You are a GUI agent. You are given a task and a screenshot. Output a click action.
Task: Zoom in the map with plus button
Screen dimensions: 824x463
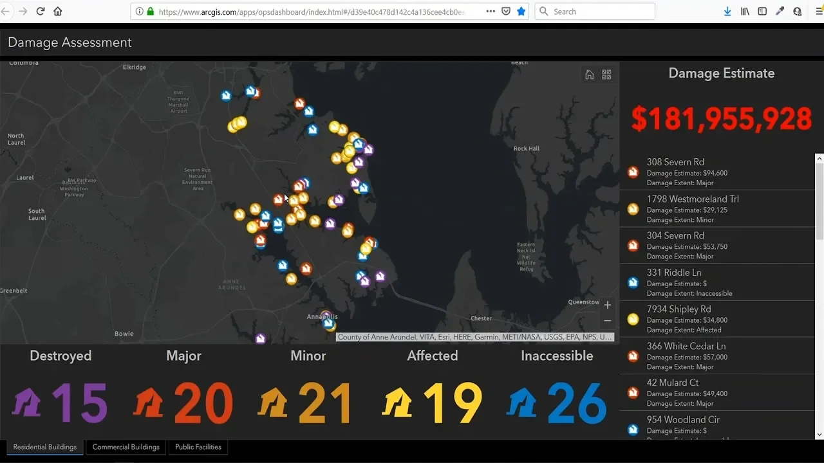(607, 305)
